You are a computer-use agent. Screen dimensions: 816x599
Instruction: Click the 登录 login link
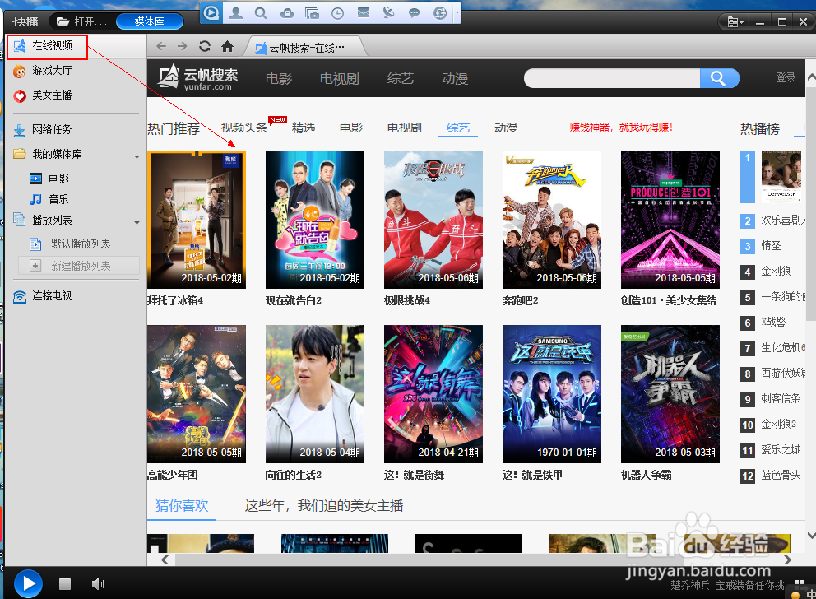tap(786, 77)
